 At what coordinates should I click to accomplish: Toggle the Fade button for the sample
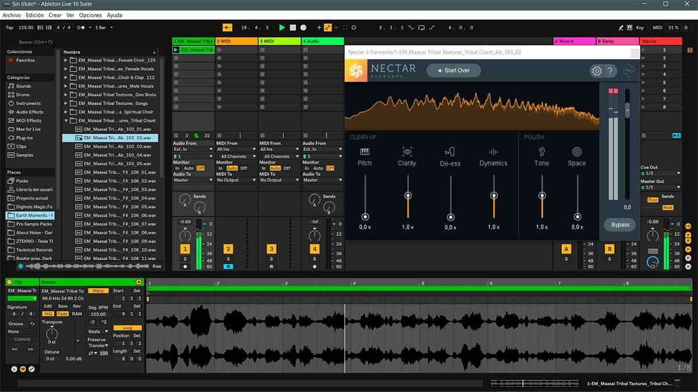[x=62, y=314]
